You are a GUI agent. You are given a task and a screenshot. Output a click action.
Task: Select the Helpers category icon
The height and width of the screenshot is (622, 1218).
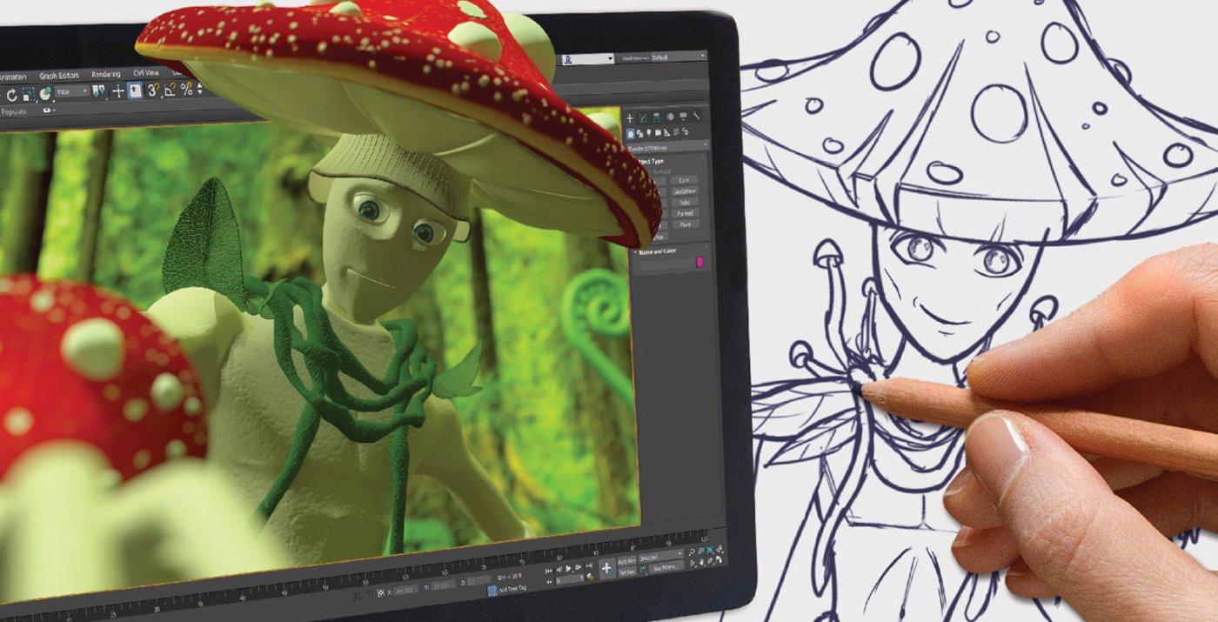[666, 133]
